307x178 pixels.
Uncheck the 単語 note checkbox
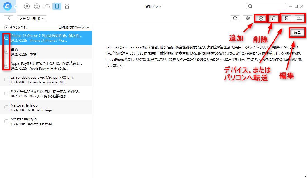point(6,52)
